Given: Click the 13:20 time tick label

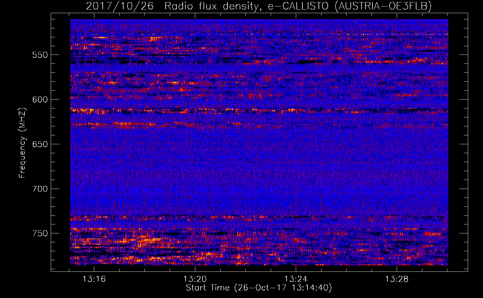Looking at the screenshot, I should click(195, 279).
